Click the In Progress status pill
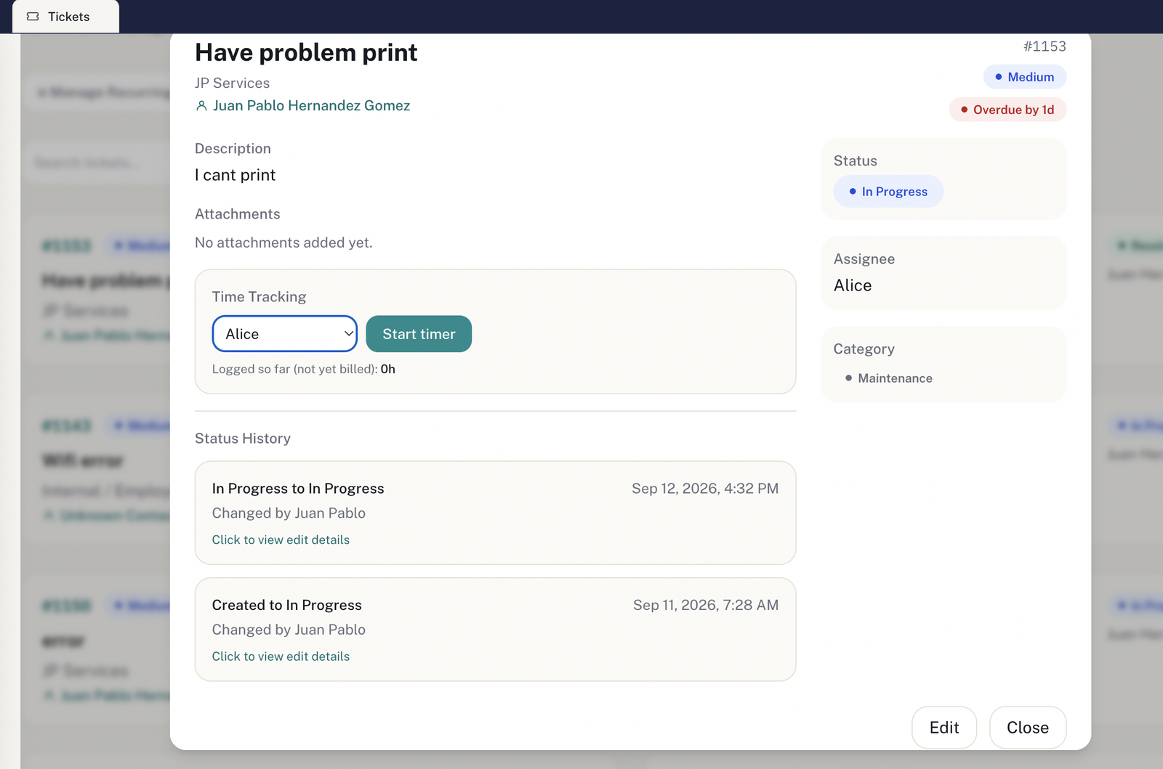The height and width of the screenshot is (769, 1163). click(888, 192)
